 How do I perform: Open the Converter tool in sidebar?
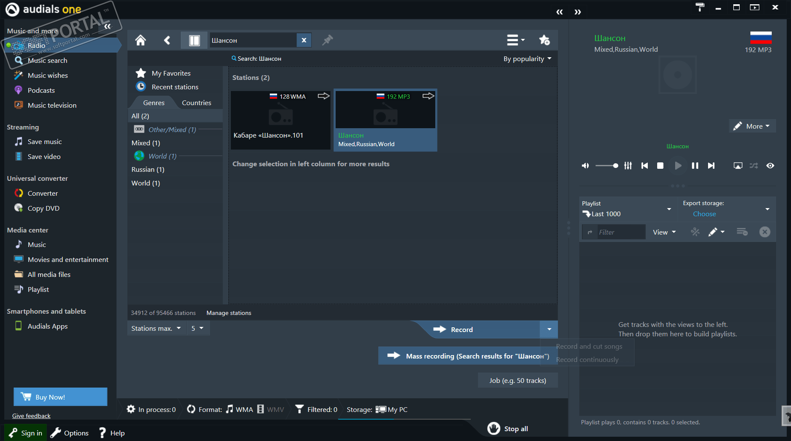coord(43,193)
